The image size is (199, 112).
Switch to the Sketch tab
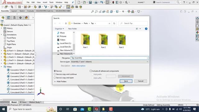tap(22, 11)
